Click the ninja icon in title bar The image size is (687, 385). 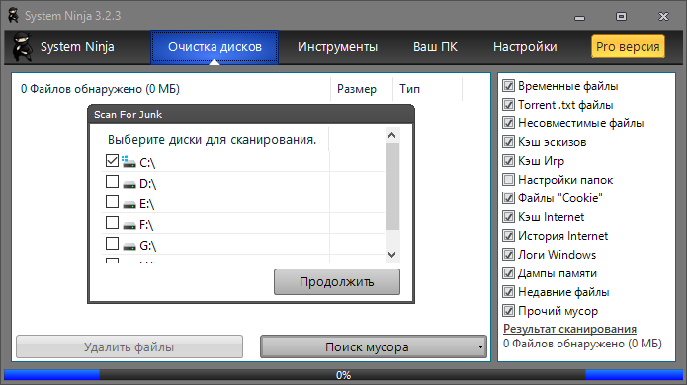(14, 16)
